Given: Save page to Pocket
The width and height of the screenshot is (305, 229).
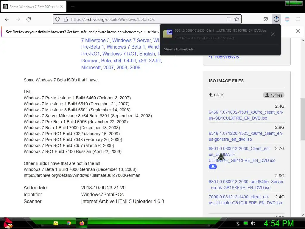Looking at the screenshot, I should [266, 19].
